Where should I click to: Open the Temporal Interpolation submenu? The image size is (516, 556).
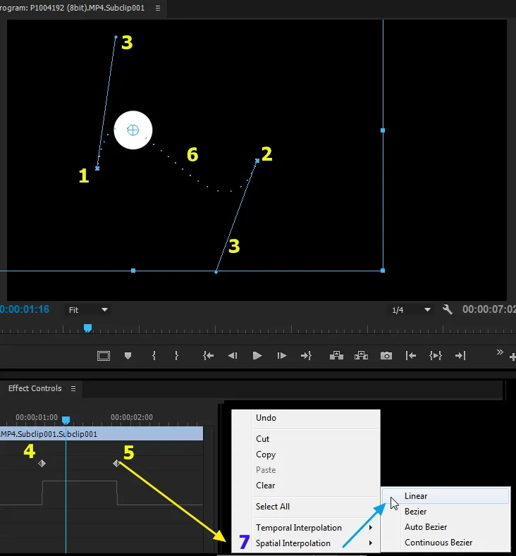tap(306, 528)
